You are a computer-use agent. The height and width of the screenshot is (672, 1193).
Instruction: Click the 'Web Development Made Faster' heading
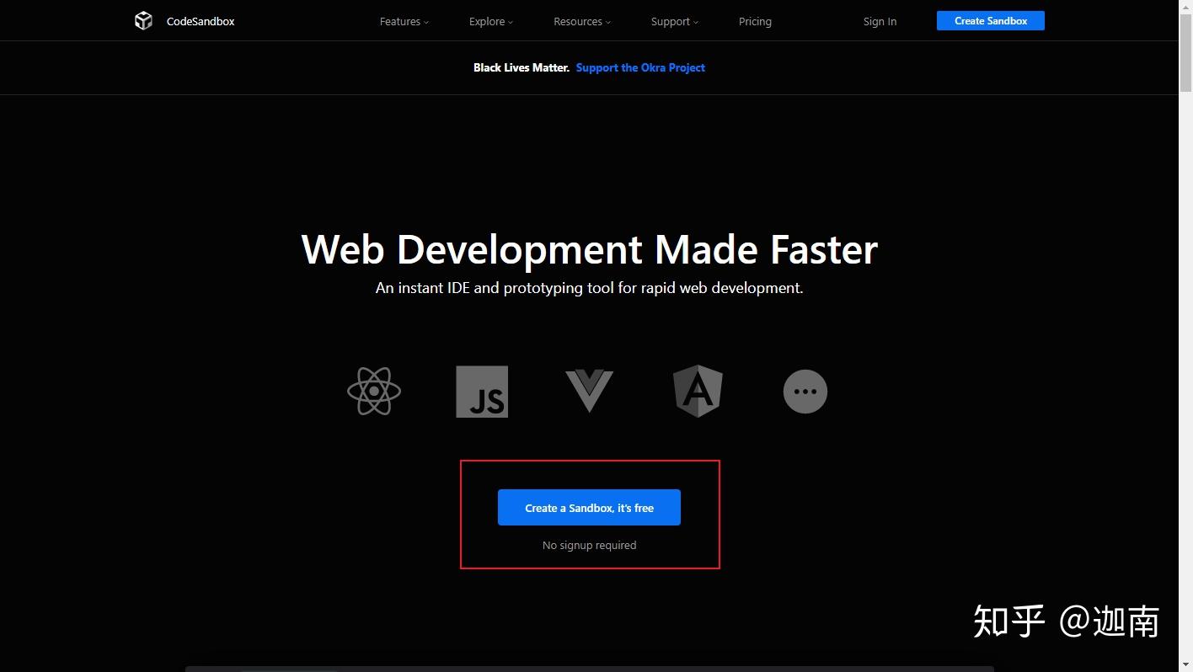click(590, 249)
